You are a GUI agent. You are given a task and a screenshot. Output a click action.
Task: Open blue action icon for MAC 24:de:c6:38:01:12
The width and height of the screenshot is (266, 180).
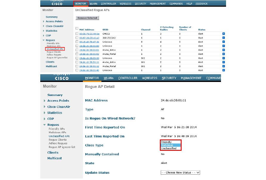pos(224,66)
